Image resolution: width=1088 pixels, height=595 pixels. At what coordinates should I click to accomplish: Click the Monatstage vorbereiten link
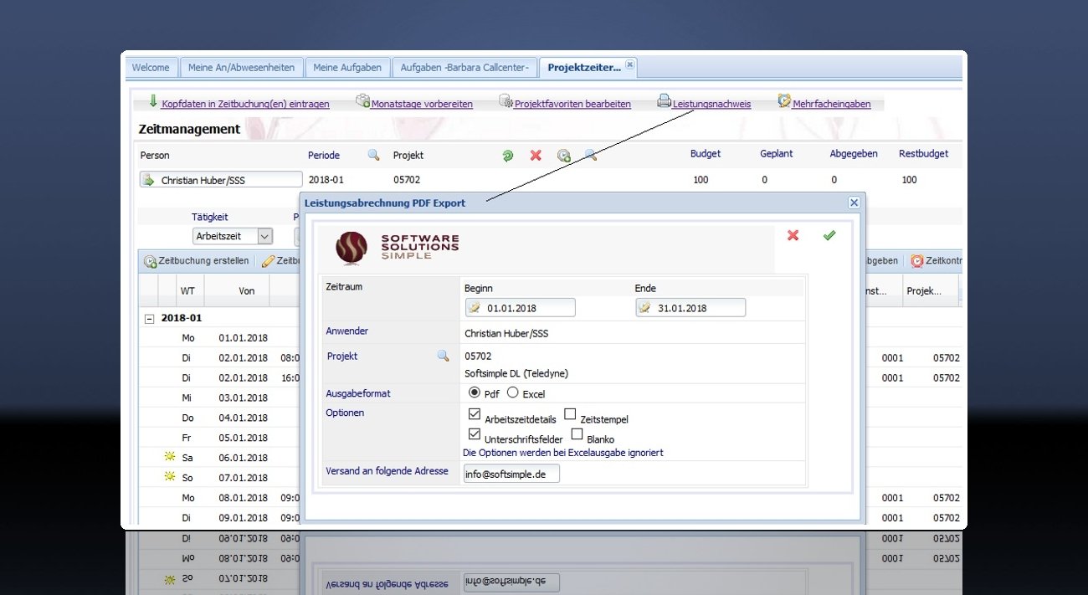click(x=423, y=105)
